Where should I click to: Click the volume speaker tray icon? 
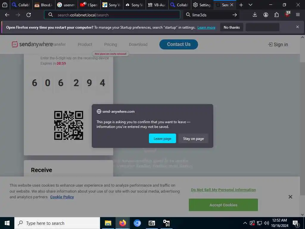267,223
